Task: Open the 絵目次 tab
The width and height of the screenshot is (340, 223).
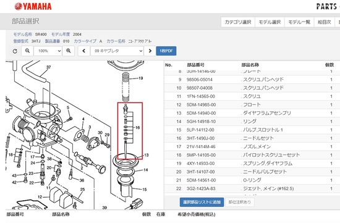Action: tap(325, 22)
